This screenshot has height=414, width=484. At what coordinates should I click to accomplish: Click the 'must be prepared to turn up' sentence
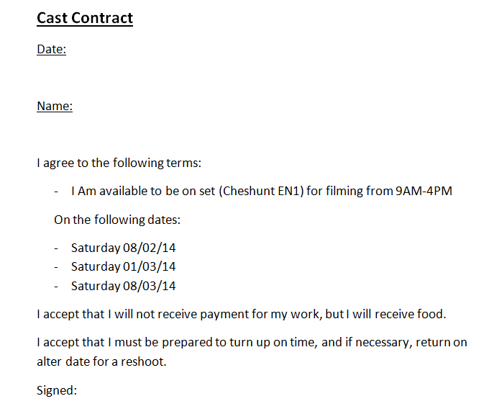click(252, 343)
